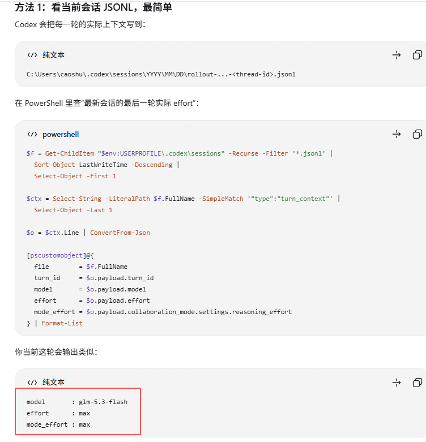The height and width of the screenshot is (442, 426).
Task: Toggle line wrap on session path block
Action: 397,55
